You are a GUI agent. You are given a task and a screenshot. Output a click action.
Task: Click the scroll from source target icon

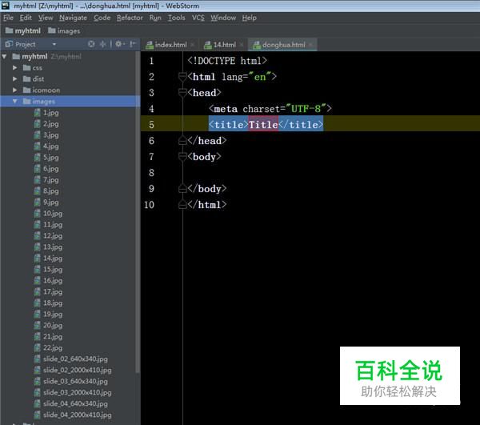tap(91, 44)
